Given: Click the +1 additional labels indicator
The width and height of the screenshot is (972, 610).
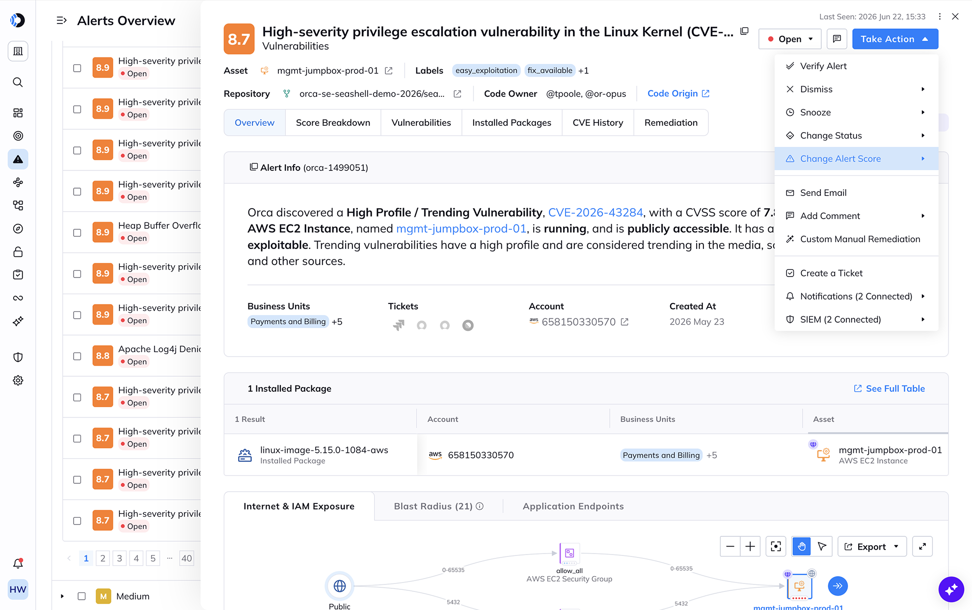Looking at the screenshot, I should [583, 71].
